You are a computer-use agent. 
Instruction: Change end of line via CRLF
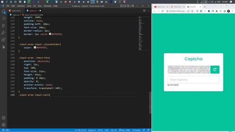coord(106,130)
